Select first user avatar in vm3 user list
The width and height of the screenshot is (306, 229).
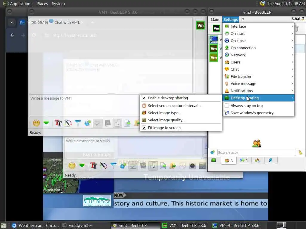214,39
